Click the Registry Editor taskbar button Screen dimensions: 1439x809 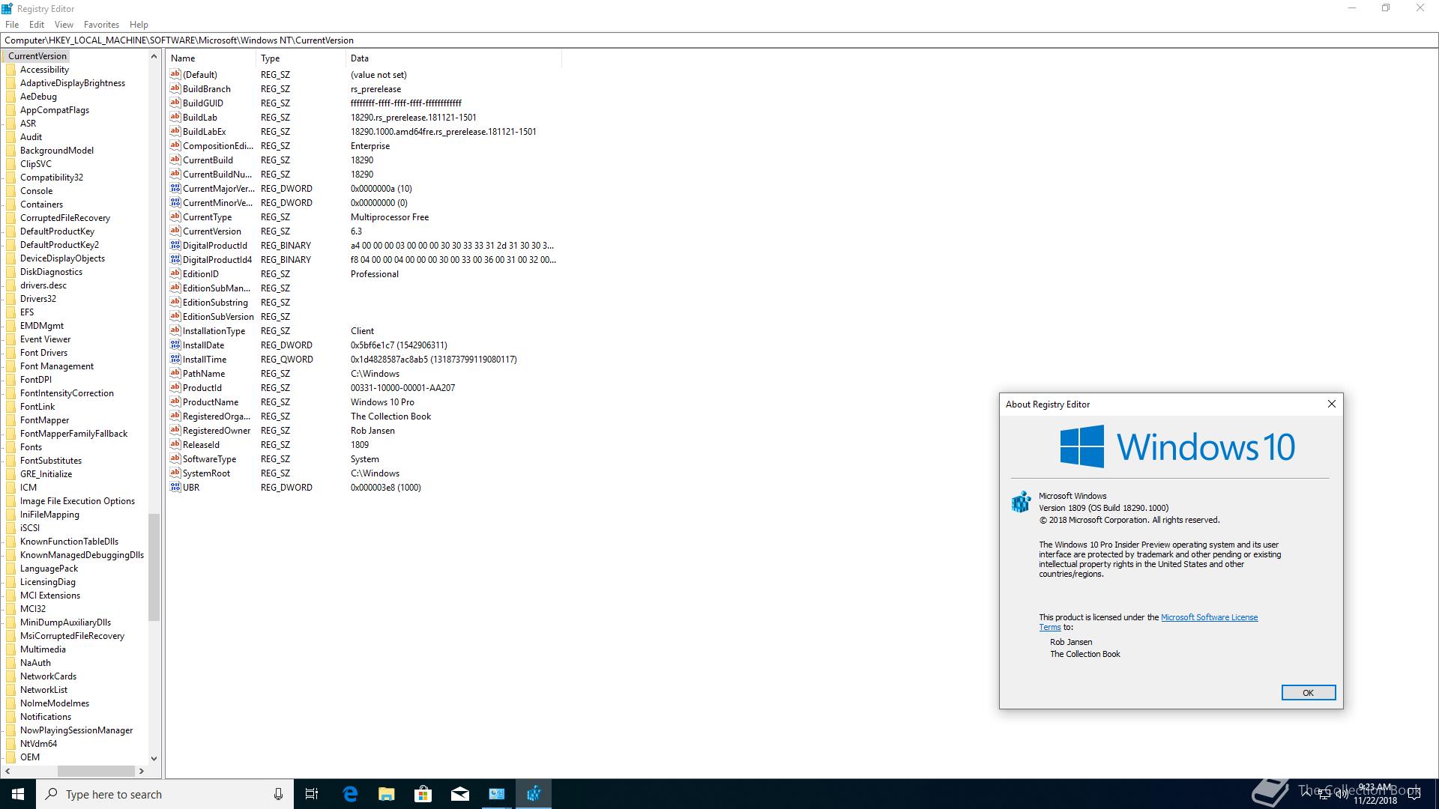click(534, 794)
